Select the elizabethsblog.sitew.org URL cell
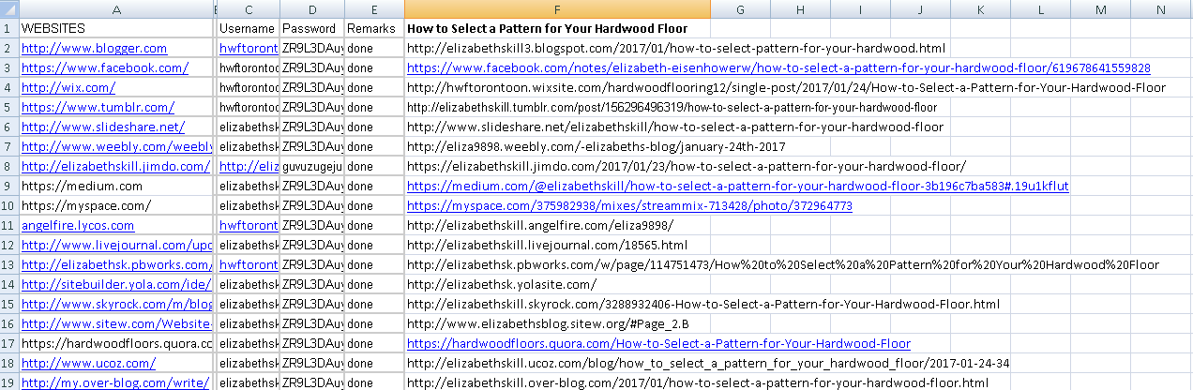This screenshot has height=390, width=1193. coord(557,323)
